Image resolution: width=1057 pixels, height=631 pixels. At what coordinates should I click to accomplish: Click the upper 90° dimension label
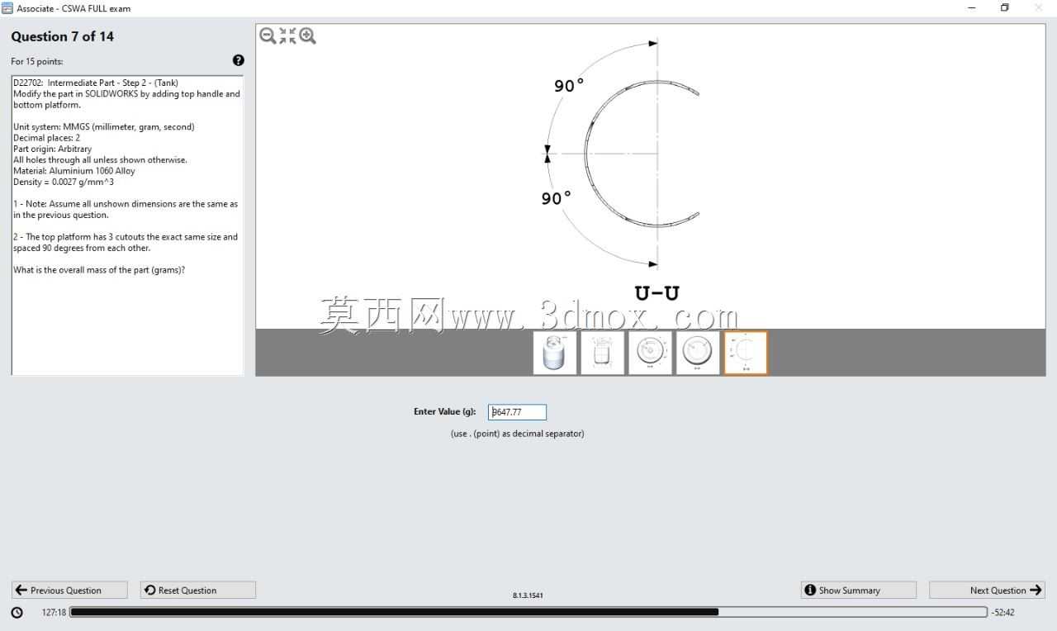click(x=569, y=85)
